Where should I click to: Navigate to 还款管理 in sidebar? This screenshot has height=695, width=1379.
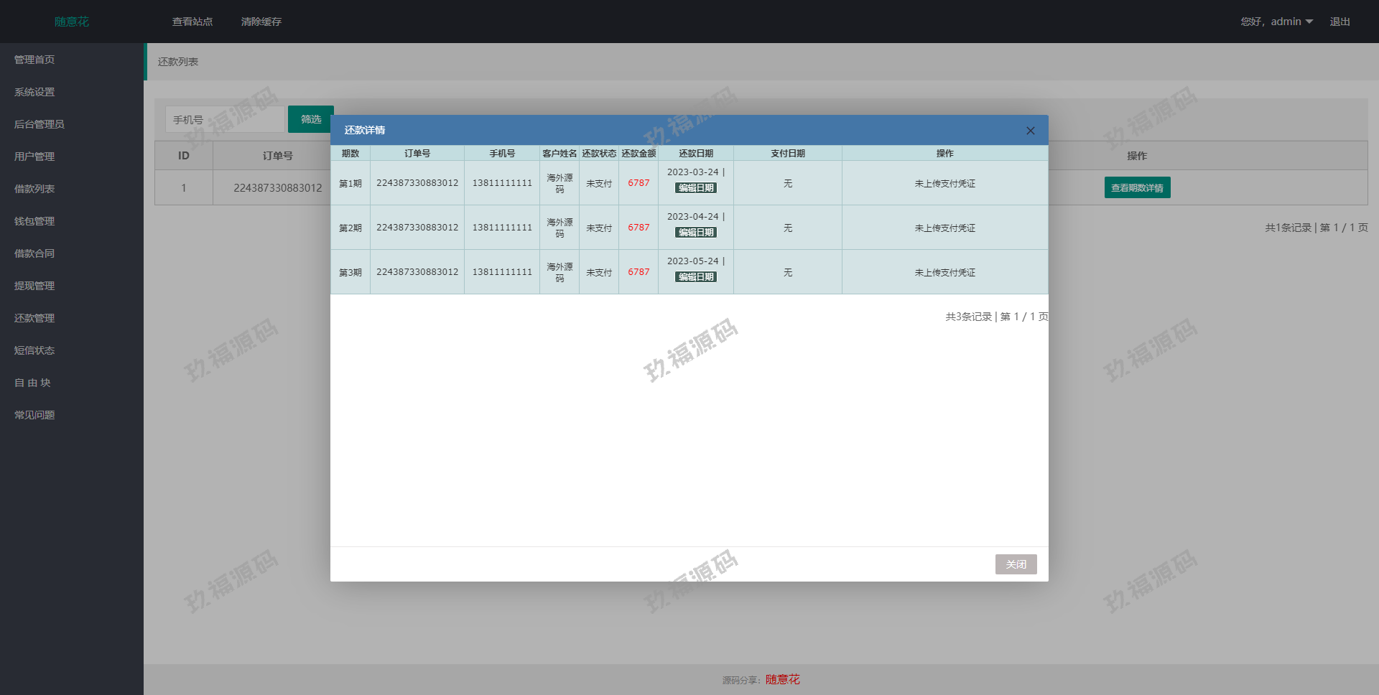pos(34,318)
